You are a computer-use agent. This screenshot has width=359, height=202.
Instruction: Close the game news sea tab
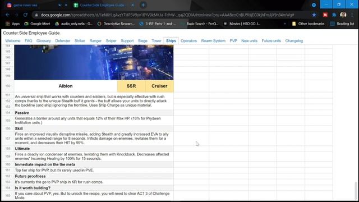coord(66,5)
